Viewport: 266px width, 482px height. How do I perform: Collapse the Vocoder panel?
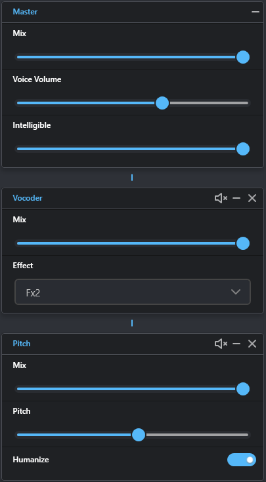[236, 198]
